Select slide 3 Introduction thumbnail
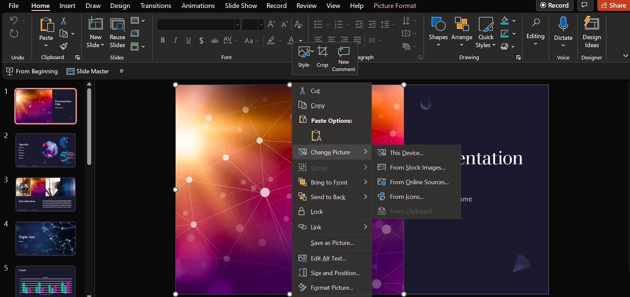The image size is (630, 297). point(46,194)
